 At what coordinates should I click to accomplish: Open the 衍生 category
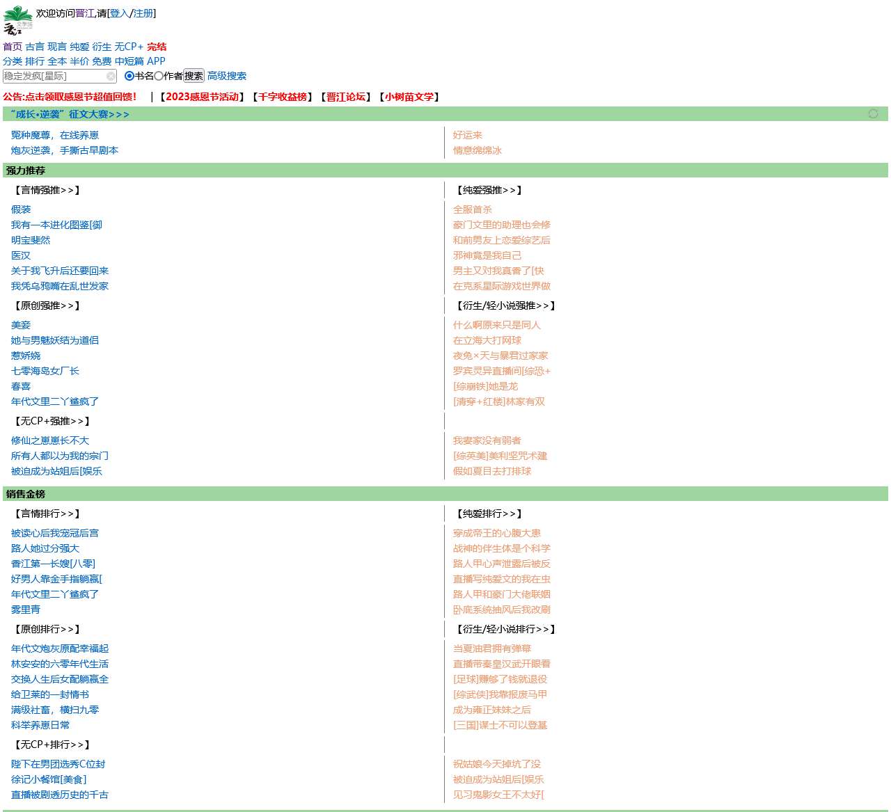102,47
